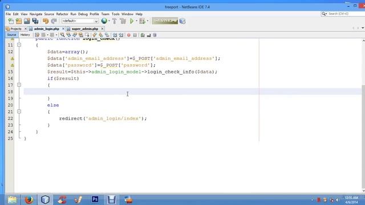Undo the last edit

tap(46, 21)
